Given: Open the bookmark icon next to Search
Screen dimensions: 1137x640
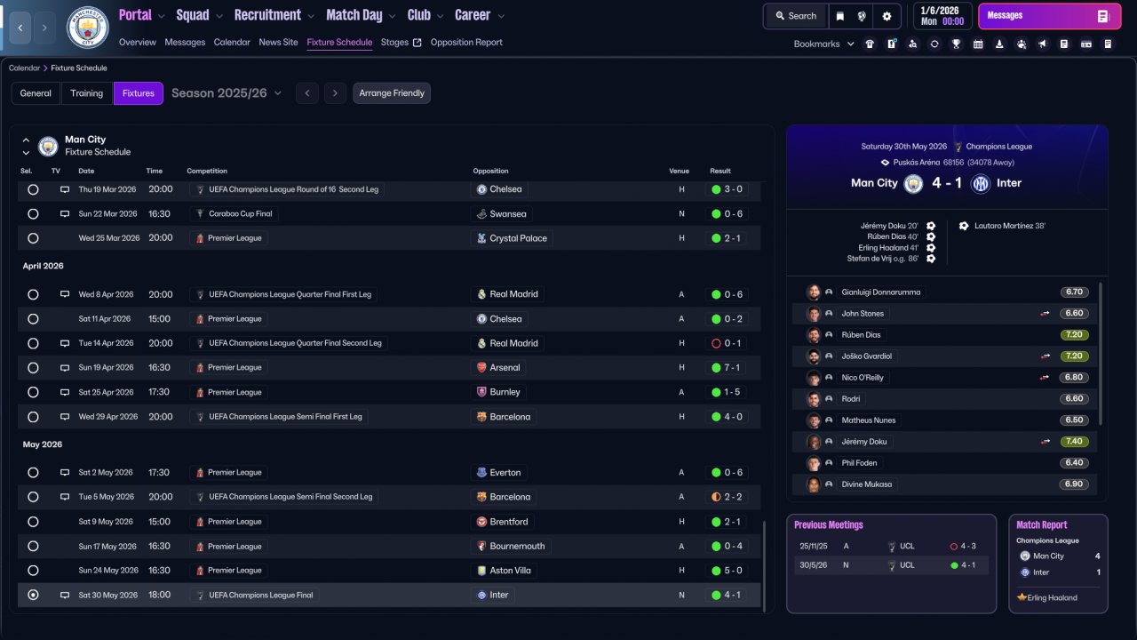Looking at the screenshot, I should click(x=840, y=16).
